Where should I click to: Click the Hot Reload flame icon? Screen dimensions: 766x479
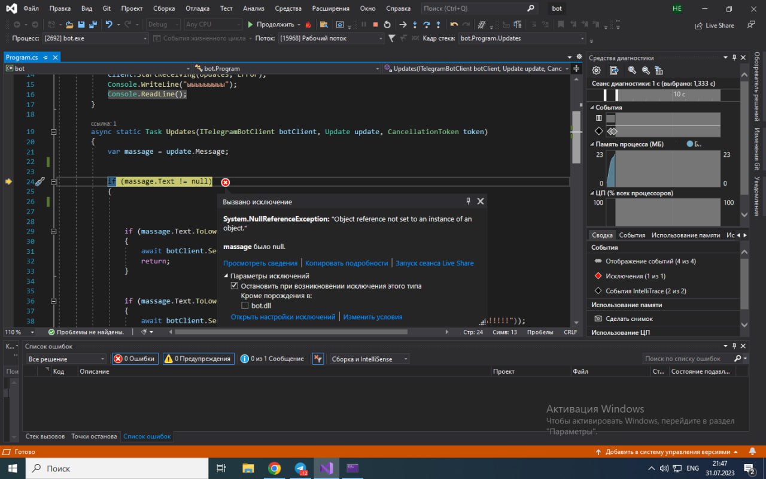[308, 25]
